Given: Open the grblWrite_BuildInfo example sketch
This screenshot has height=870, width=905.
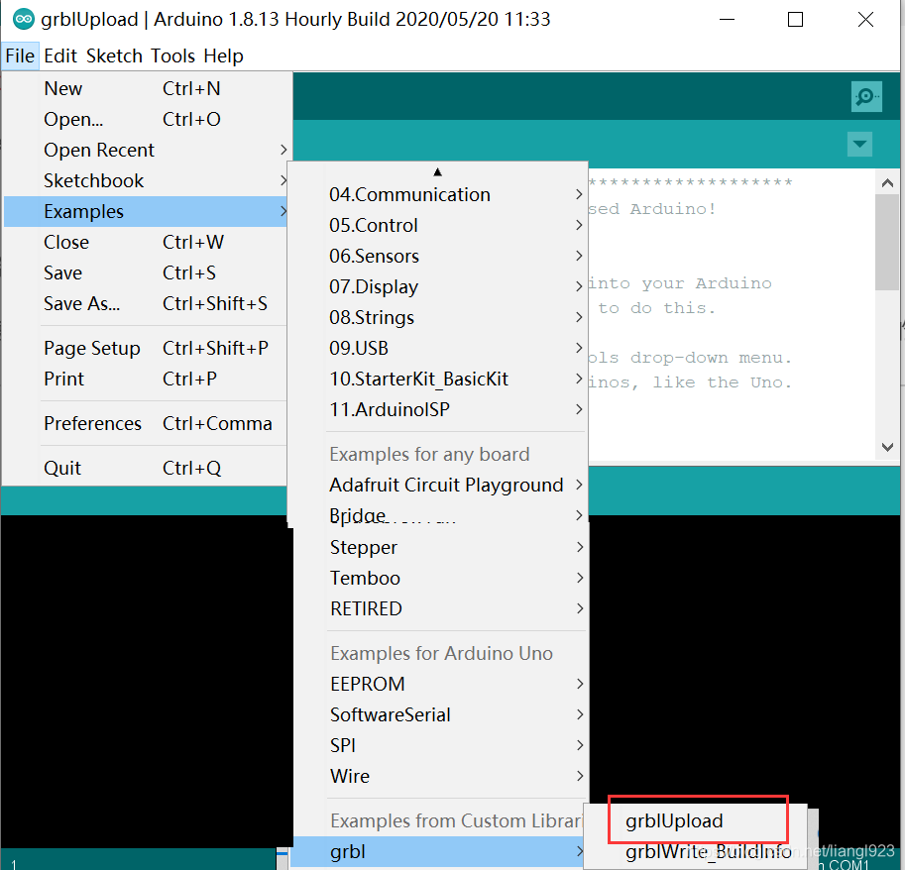Looking at the screenshot, I should pyautogui.click(x=696, y=851).
